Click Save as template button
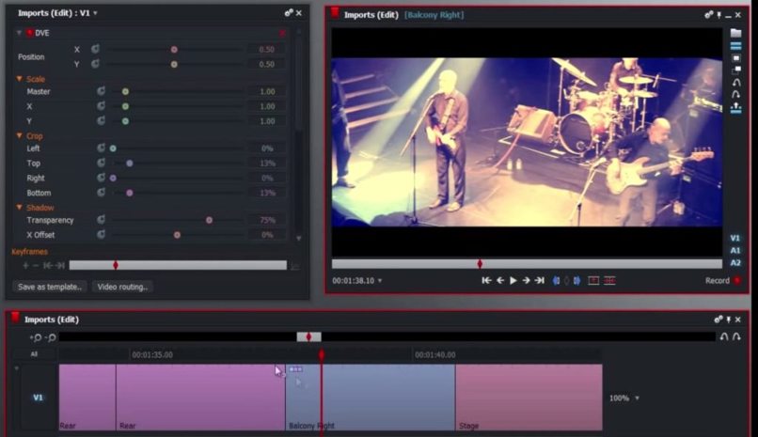 [x=50, y=287]
